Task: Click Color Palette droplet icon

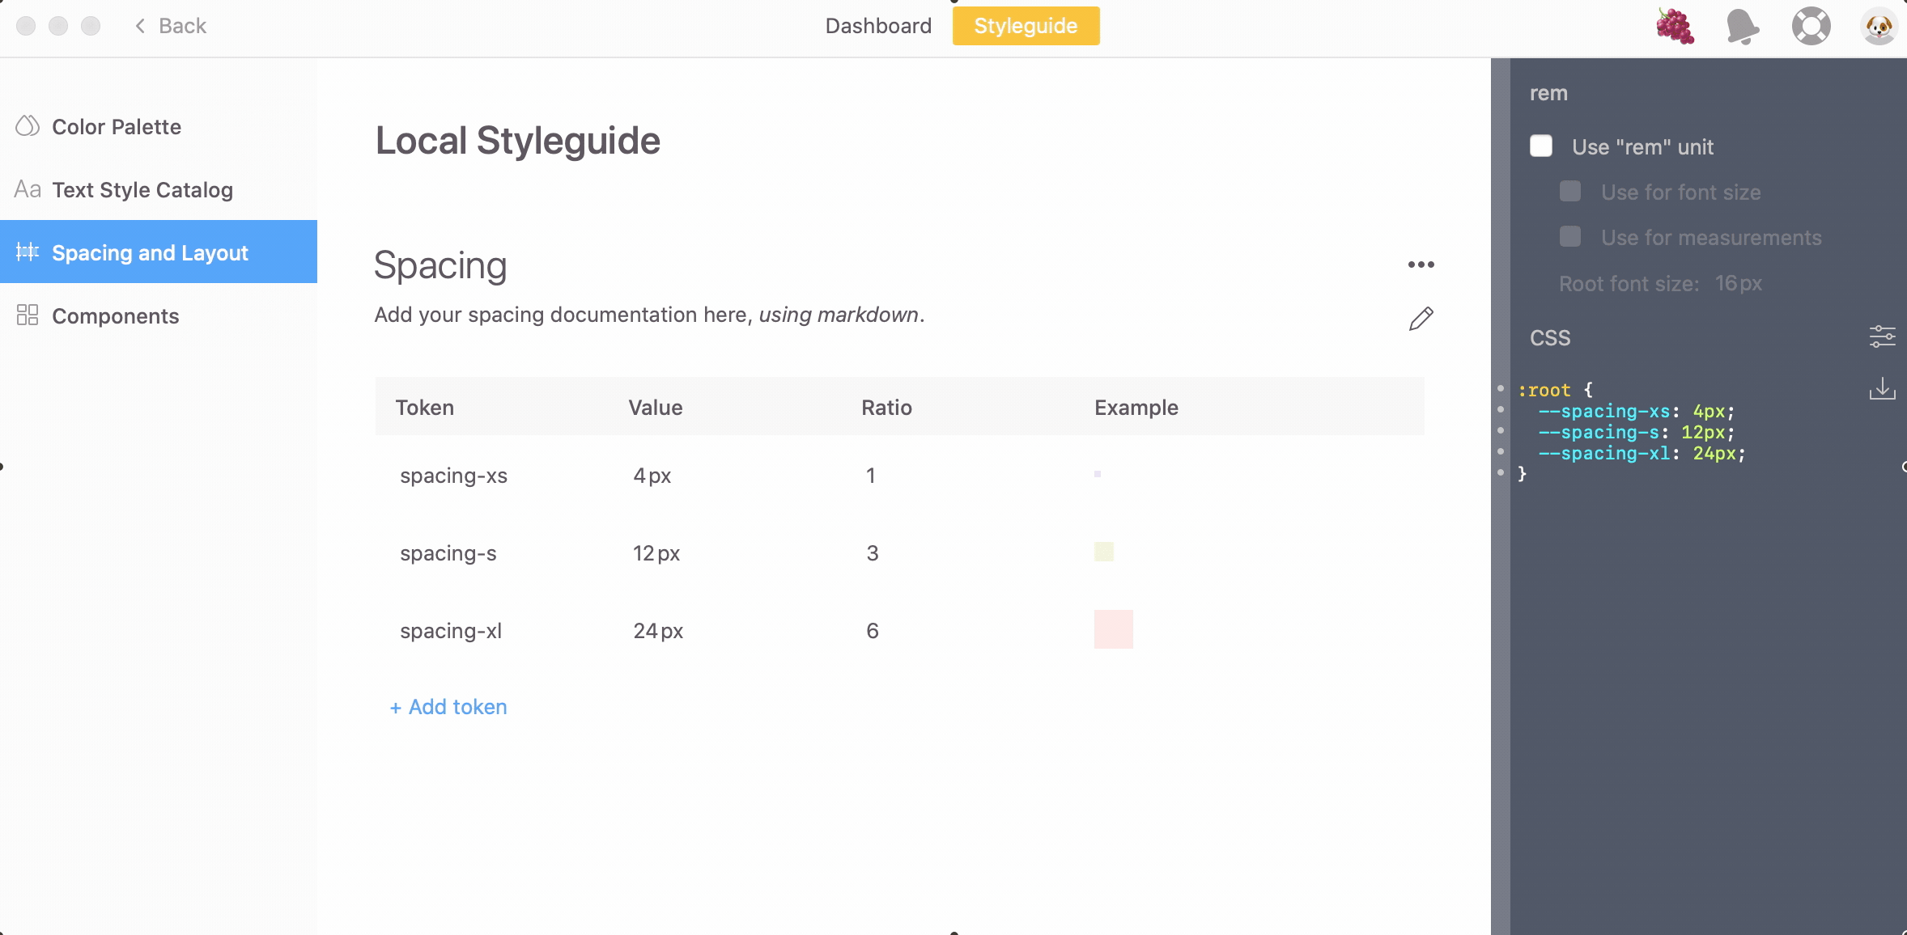Action: (28, 126)
